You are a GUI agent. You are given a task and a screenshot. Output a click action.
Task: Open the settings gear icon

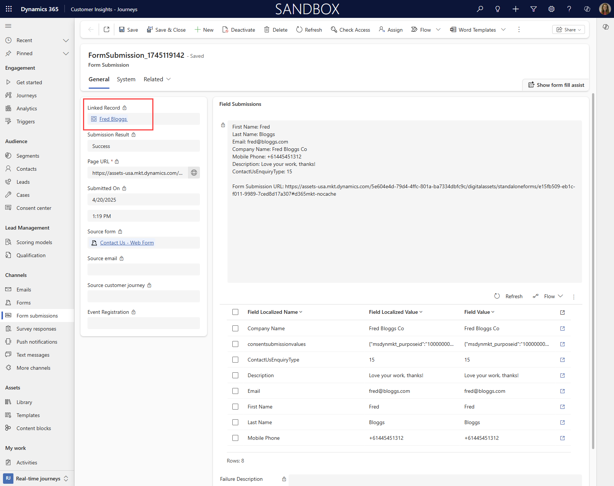(551, 9)
